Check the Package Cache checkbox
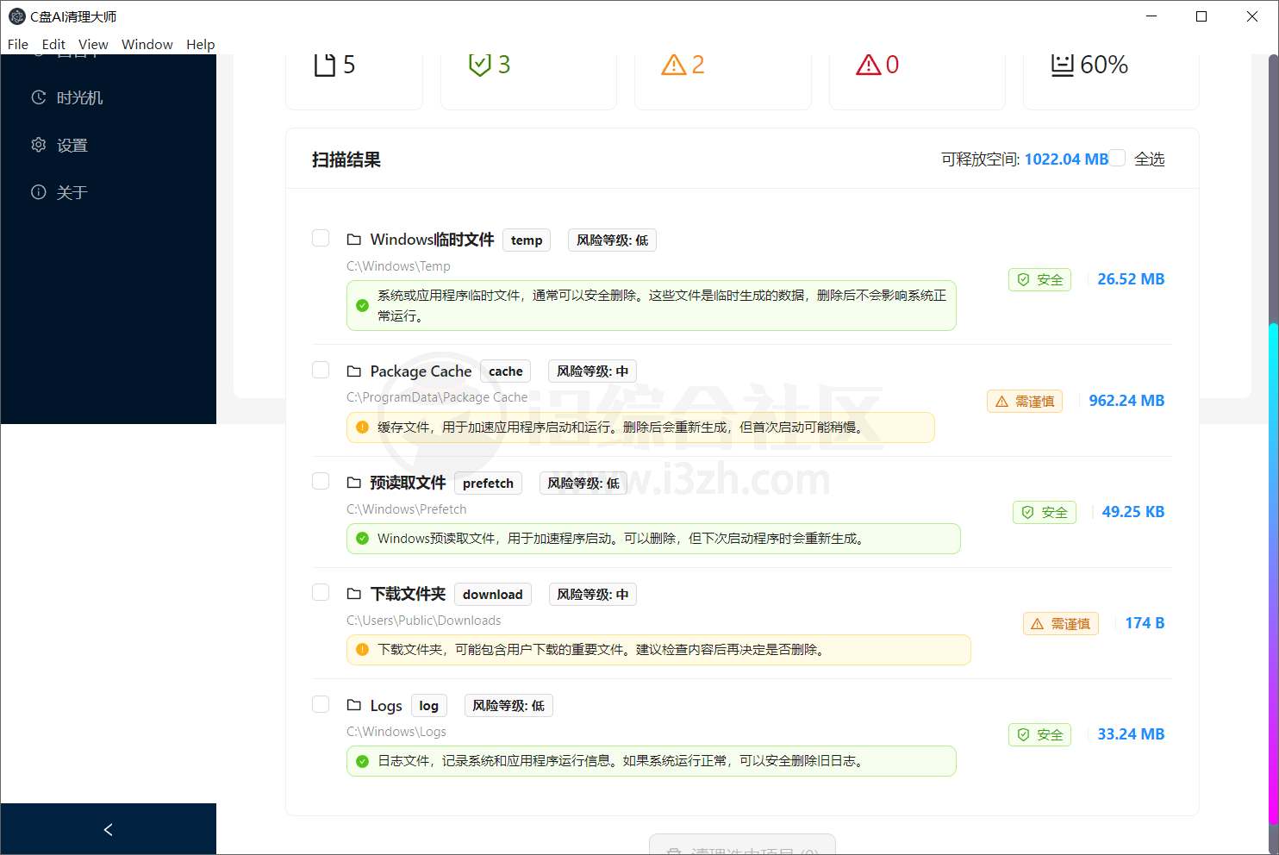The image size is (1279, 855). pyautogui.click(x=320, y=369)
